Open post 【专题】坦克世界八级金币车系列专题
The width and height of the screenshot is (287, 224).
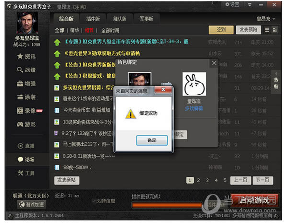click(126, 42)
